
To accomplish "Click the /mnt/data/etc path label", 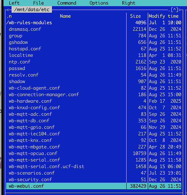I will click(x=32, y=10).
